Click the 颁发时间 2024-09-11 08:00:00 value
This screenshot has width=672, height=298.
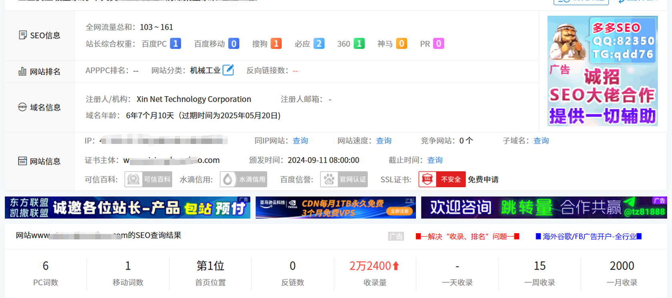click(323, 160)
